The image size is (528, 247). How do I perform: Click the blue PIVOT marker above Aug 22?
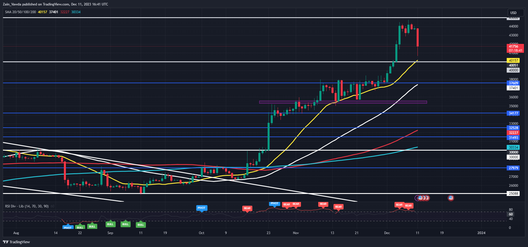[68, 228]
